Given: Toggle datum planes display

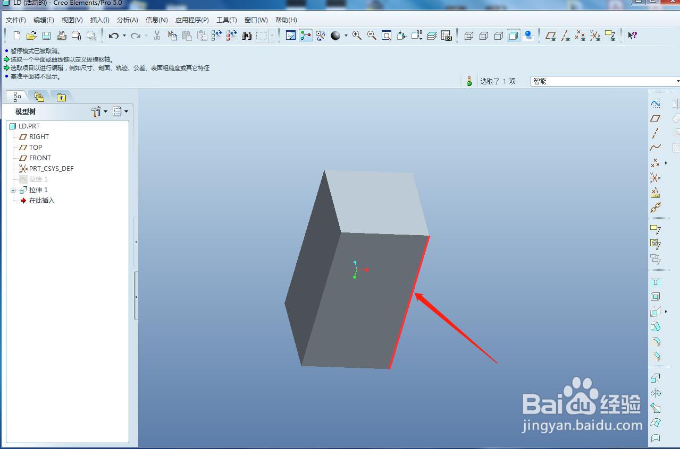Looking at the screenshot, I should click(551, 36).
